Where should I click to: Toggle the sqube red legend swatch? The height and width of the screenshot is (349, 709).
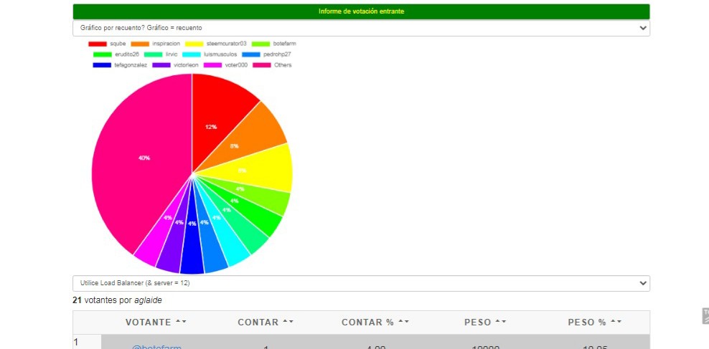tap(97, 44)
